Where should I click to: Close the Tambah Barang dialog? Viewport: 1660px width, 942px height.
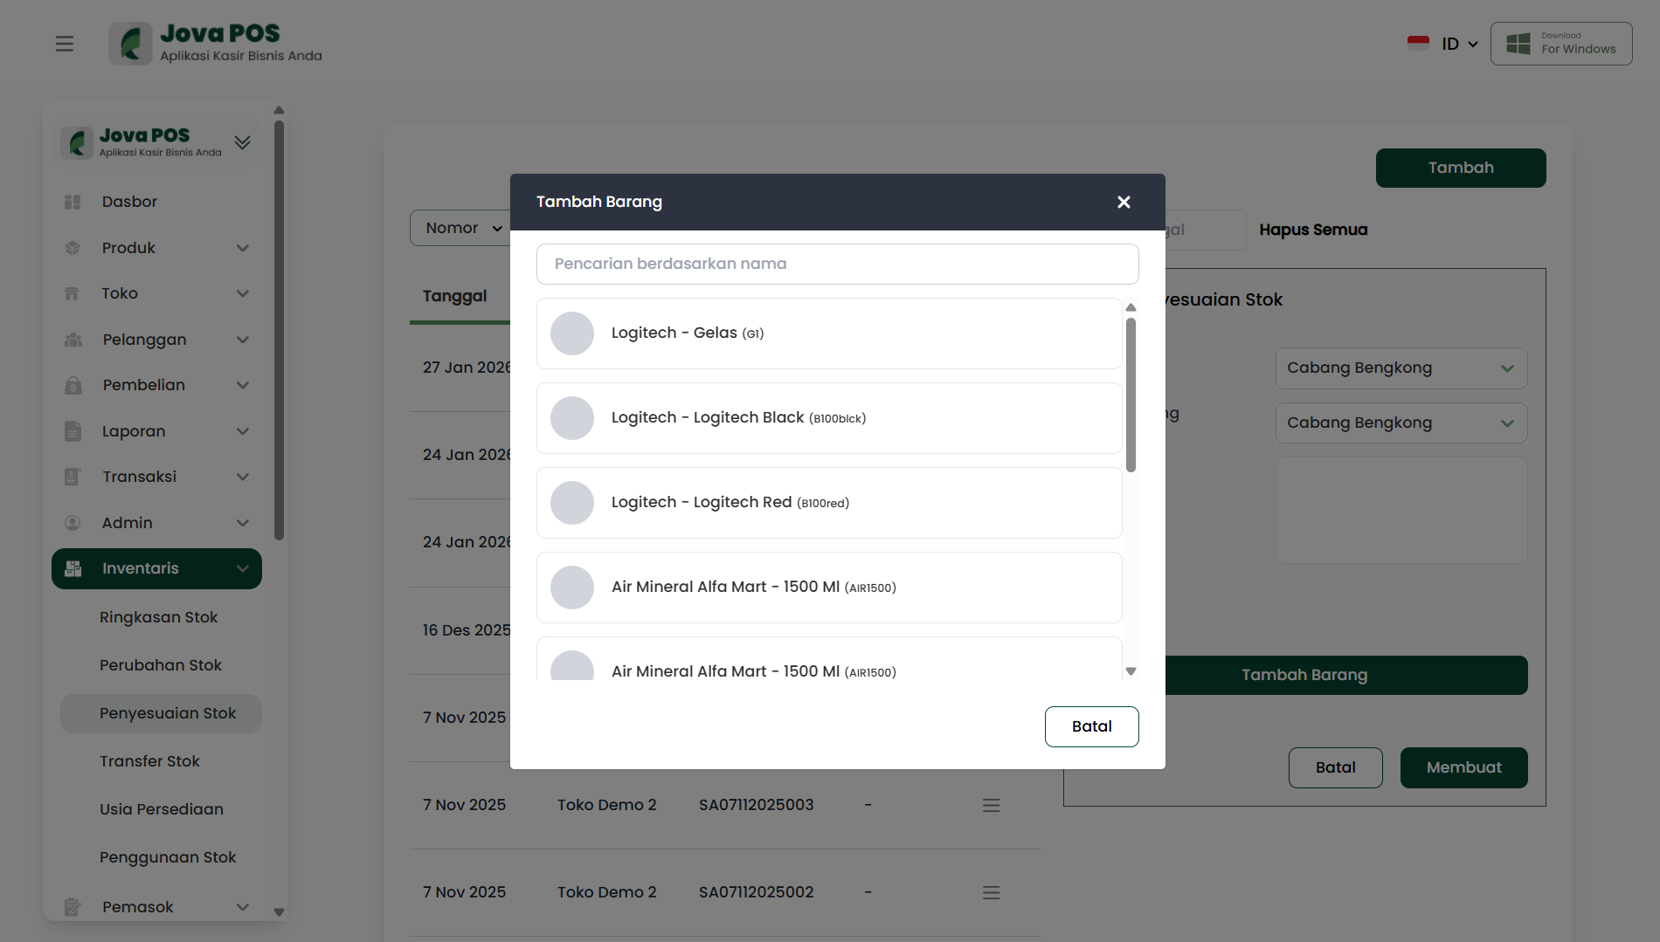(x=1124, y=203)
